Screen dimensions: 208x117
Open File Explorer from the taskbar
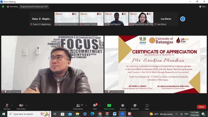pos(77,114)
